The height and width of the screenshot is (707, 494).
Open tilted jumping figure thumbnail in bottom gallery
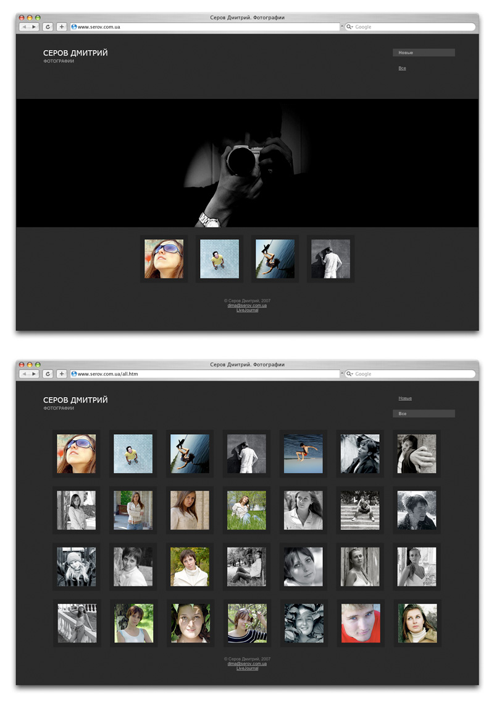(190, 453)
